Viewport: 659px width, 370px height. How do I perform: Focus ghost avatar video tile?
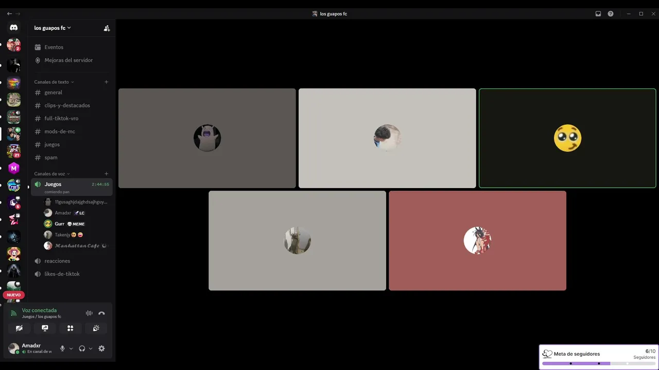pos(207,138)
